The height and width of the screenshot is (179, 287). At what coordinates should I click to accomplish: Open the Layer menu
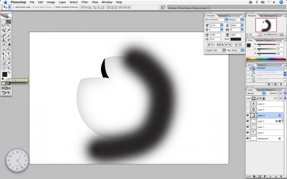62,2
